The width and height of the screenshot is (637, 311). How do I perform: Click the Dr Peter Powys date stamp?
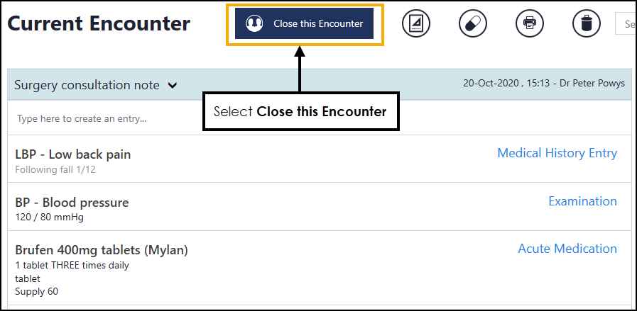tap(543, 84)
